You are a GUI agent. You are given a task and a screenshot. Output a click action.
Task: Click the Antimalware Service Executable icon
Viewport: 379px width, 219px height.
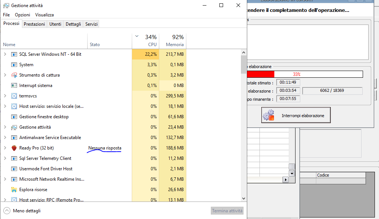tap(14, 138)
